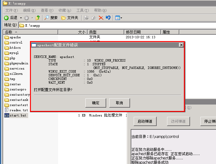The width and height of the screenshot is (216, 164).
Task: Click the apache folder date 2013-10-22 16:13
Action: tap(140, 37)
